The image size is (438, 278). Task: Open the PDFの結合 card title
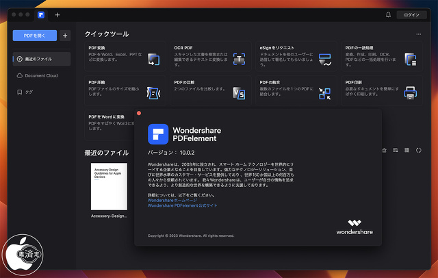(270, 82)
